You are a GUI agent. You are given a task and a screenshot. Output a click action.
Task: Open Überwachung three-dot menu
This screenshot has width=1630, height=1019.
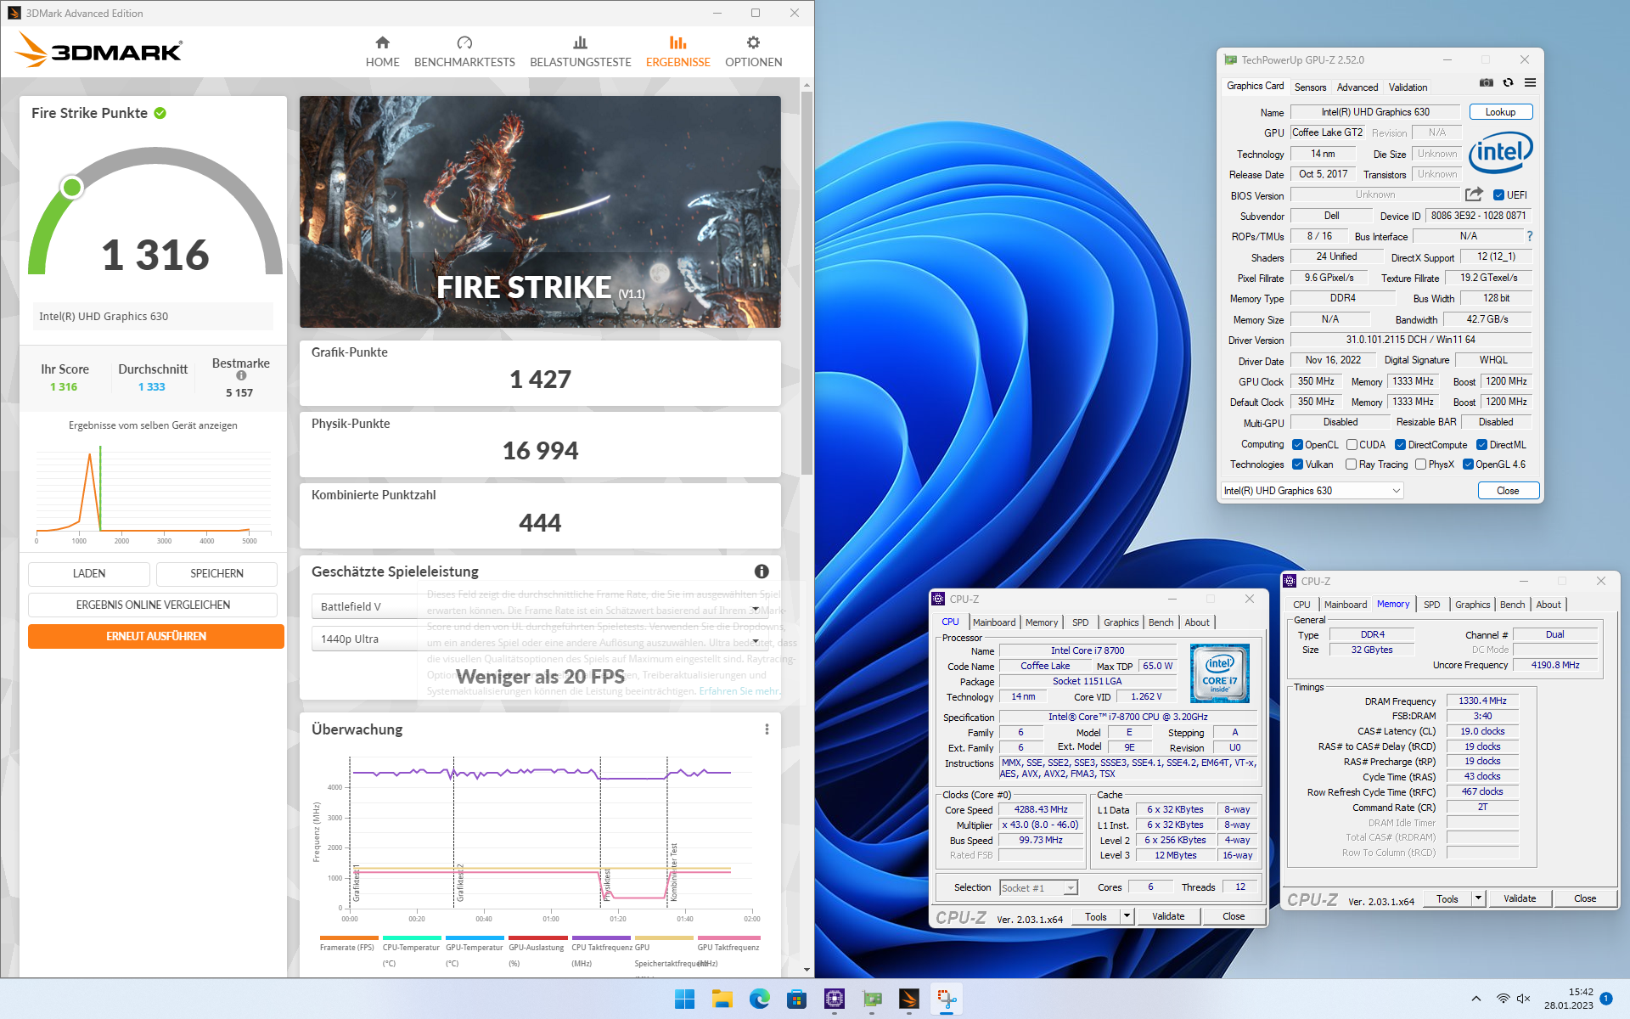pos(767,729)
